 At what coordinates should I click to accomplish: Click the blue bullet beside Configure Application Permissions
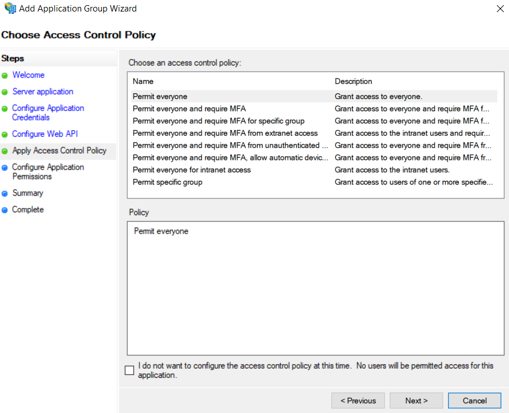click(5, 167)
